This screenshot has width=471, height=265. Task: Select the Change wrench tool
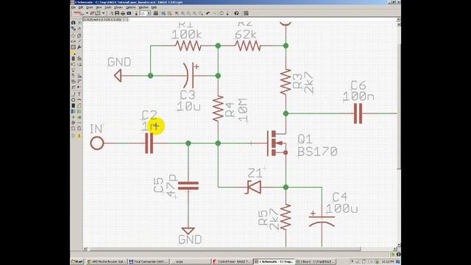click(x=79, y=47)
